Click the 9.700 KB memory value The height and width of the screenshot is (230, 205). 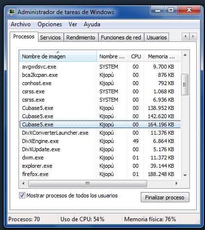click(x=164, y=67)
